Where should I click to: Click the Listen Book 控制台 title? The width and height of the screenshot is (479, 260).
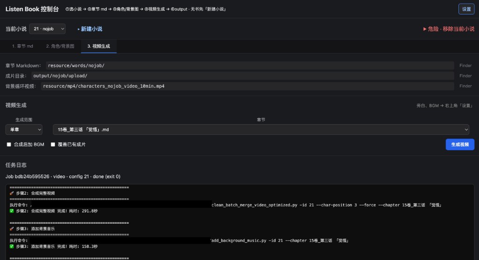tap(32, 9)
